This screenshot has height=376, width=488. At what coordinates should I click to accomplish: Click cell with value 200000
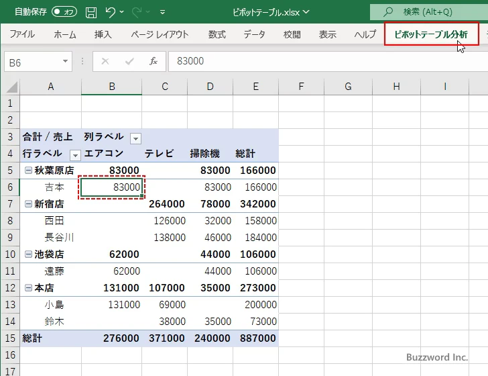256,305
